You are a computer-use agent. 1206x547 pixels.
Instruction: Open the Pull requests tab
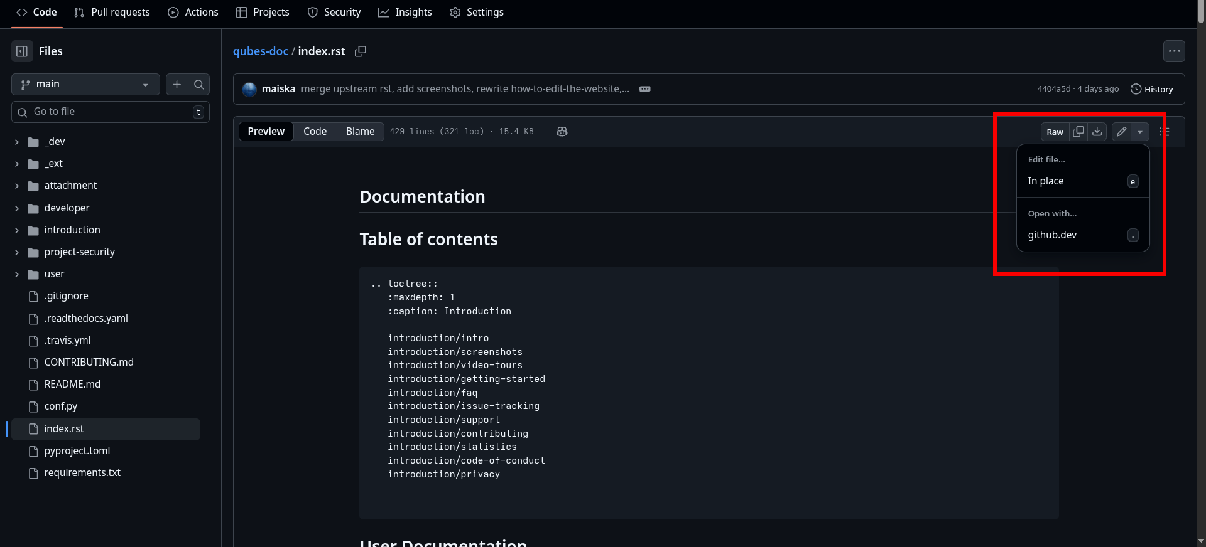pos(112,13)
